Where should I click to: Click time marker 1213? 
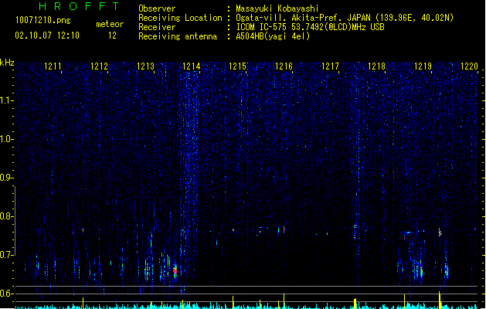(145, 66)
